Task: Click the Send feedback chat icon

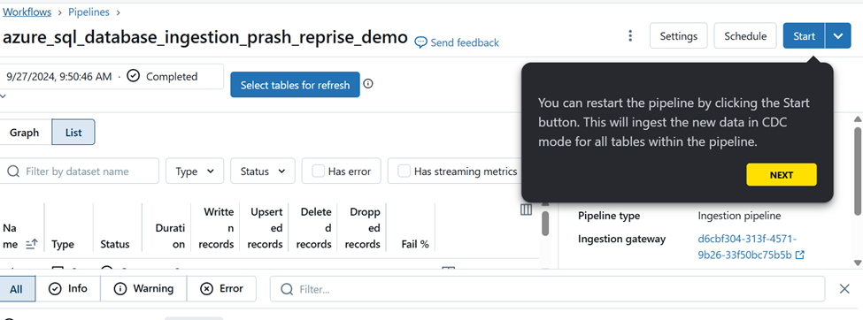Action: (420, 42)
